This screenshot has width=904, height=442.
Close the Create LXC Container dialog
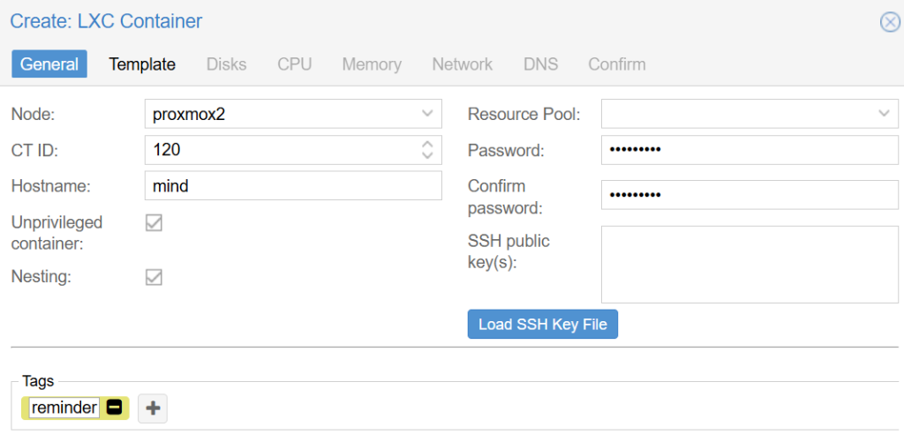[889, 22]
